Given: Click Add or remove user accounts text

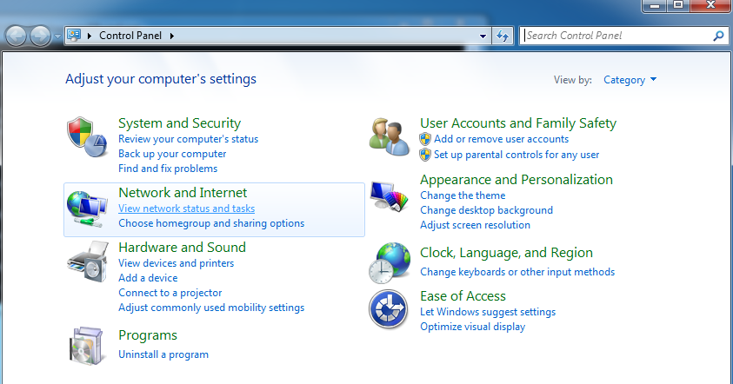Looking at the screenshot, I should click(x=501, y=139).
